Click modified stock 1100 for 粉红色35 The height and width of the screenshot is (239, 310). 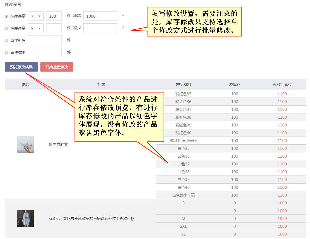(x=282, y=94)
